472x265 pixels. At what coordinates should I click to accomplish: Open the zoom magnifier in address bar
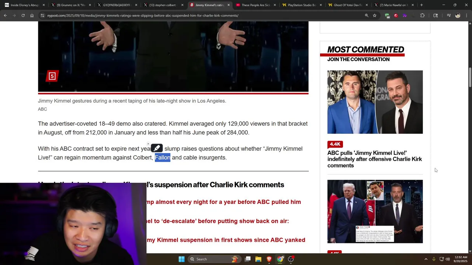pyautogui.click(x=367, y=15)
